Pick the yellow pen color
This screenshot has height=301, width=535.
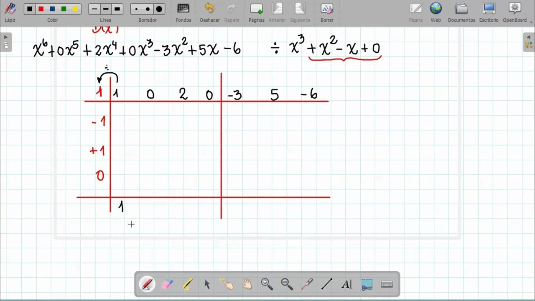pyautogui.click(x=75, y=9)
